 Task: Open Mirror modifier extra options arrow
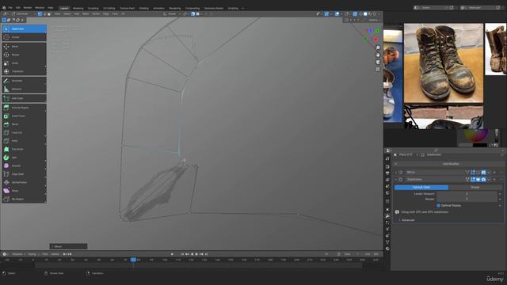(x=489, y=173)
